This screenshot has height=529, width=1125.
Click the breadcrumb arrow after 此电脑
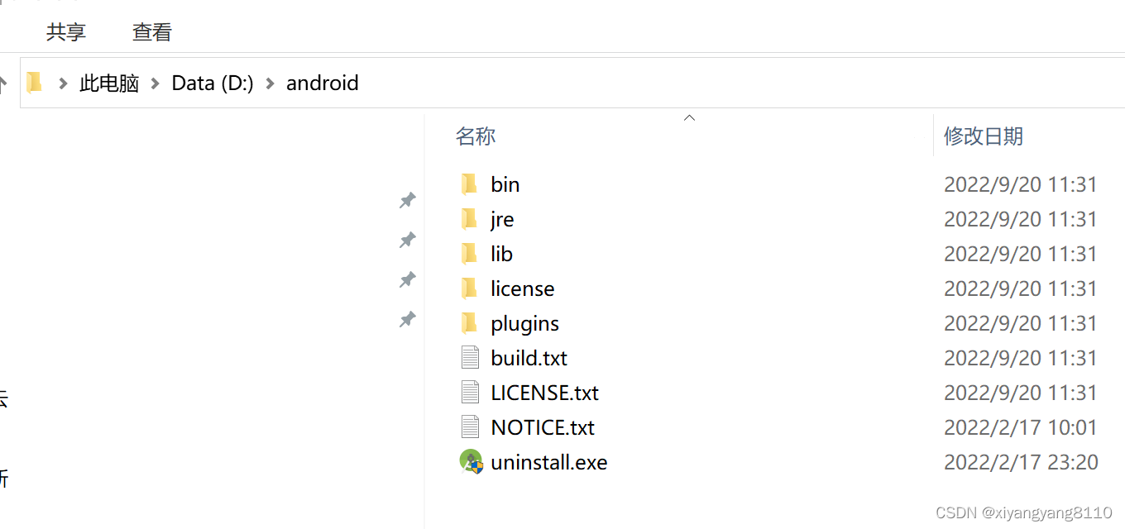coord(153,83)
